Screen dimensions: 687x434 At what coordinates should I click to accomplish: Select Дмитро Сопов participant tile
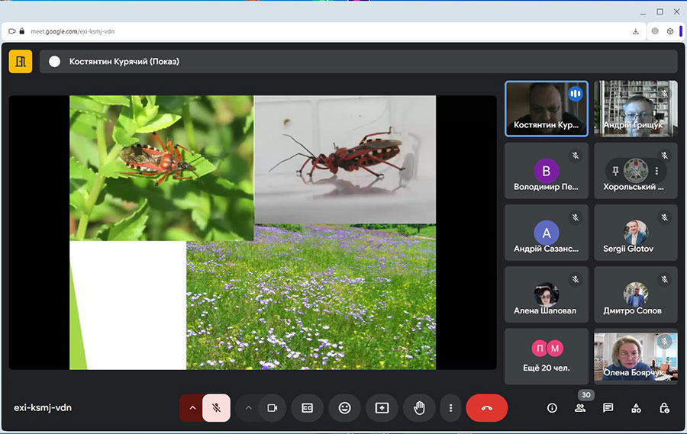(636, 294)
